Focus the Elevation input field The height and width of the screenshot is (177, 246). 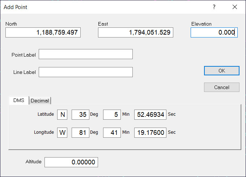pos(214,32)
